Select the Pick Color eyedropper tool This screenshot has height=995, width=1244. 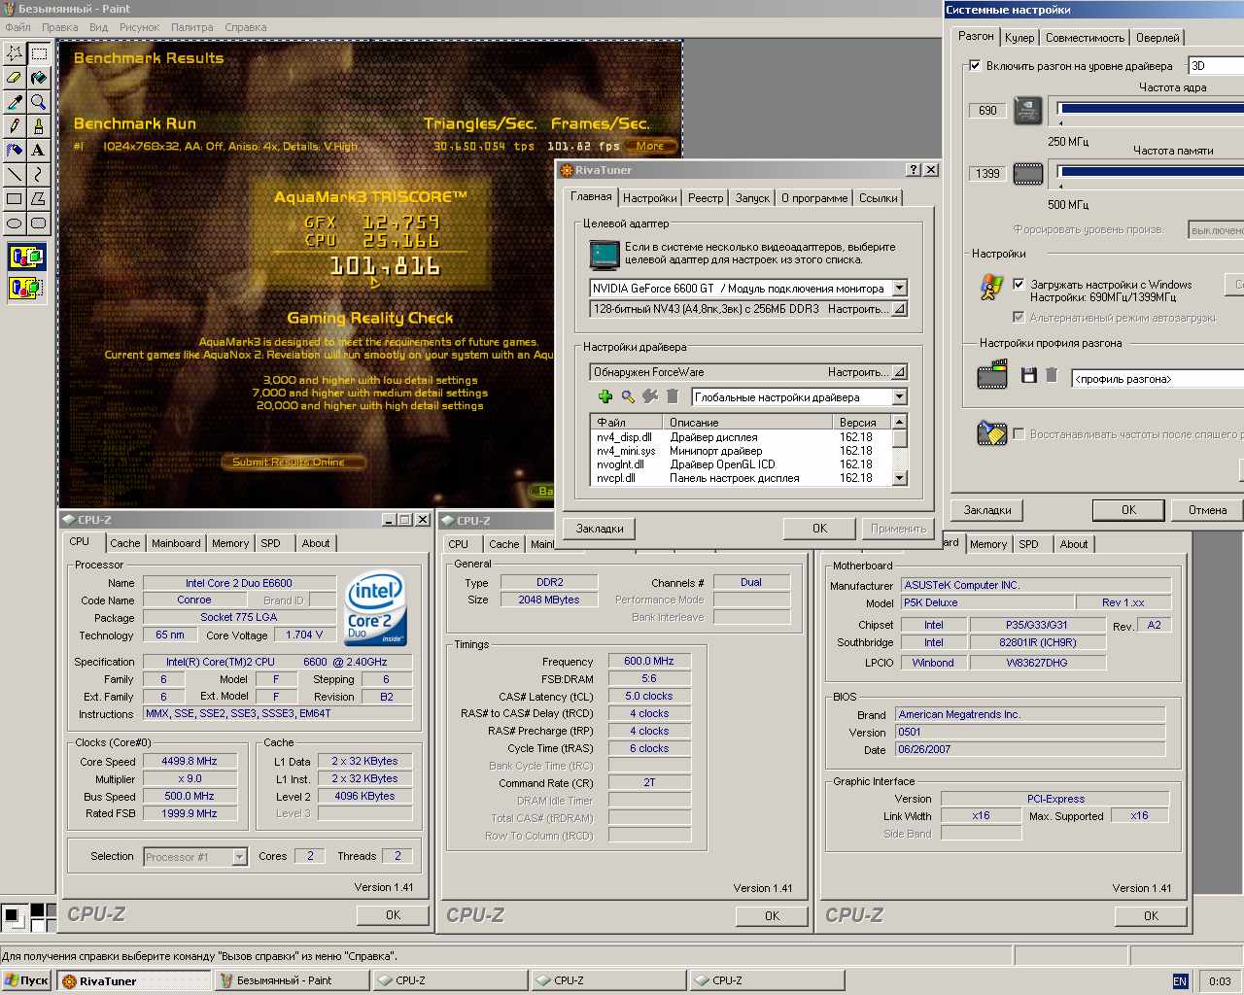pos(15,102)
